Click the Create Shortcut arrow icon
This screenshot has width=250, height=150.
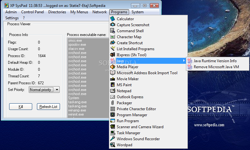click(113, 43)
